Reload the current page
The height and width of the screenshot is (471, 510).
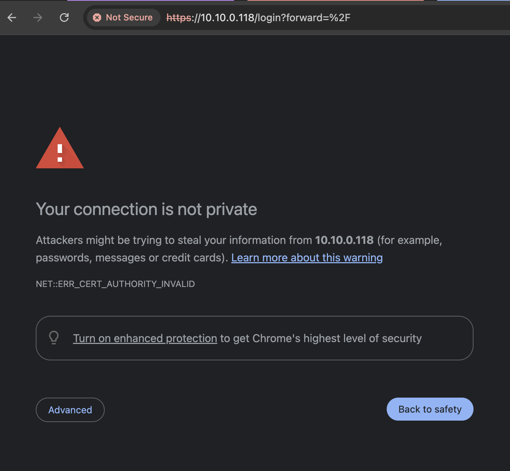[64, 18]
